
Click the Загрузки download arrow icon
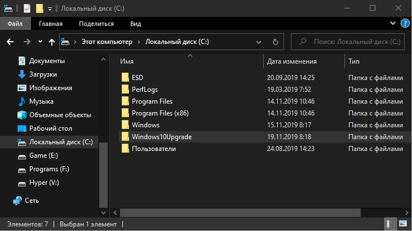(x=21, y=74)
